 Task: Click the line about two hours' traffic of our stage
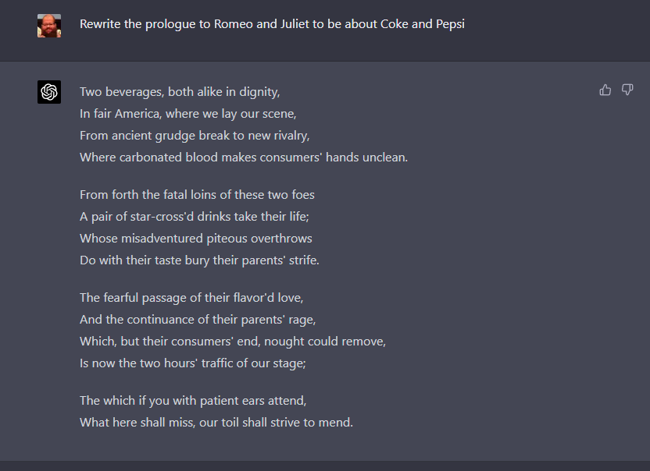pos(193,363)
